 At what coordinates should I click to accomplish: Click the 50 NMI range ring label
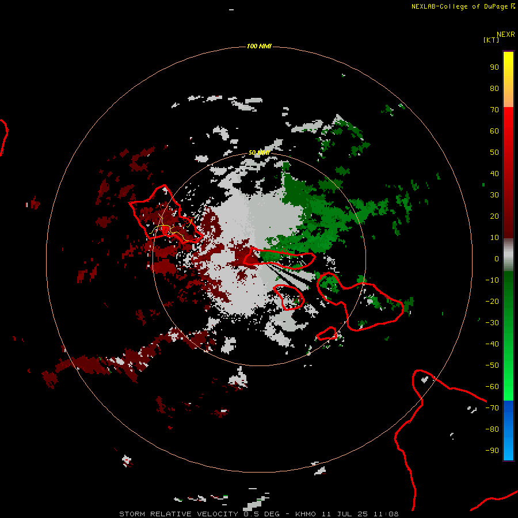(259, 153)
